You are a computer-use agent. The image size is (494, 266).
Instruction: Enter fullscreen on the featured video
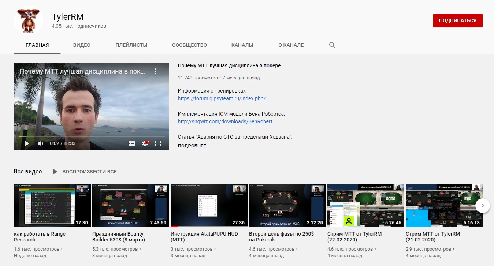[x=158, y=143]
